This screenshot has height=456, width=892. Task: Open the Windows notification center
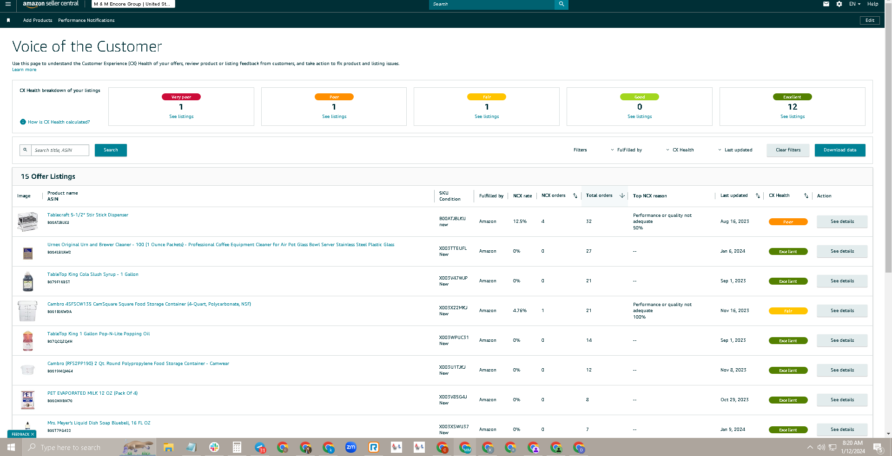click(878, 448)
